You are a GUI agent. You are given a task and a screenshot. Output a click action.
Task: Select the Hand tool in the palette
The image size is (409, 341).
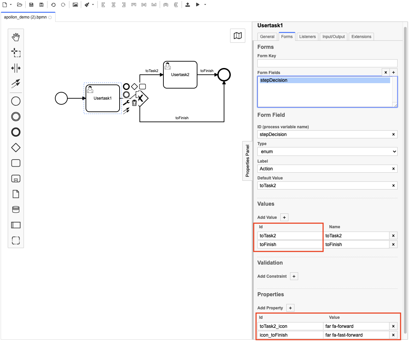pos(15,37)
